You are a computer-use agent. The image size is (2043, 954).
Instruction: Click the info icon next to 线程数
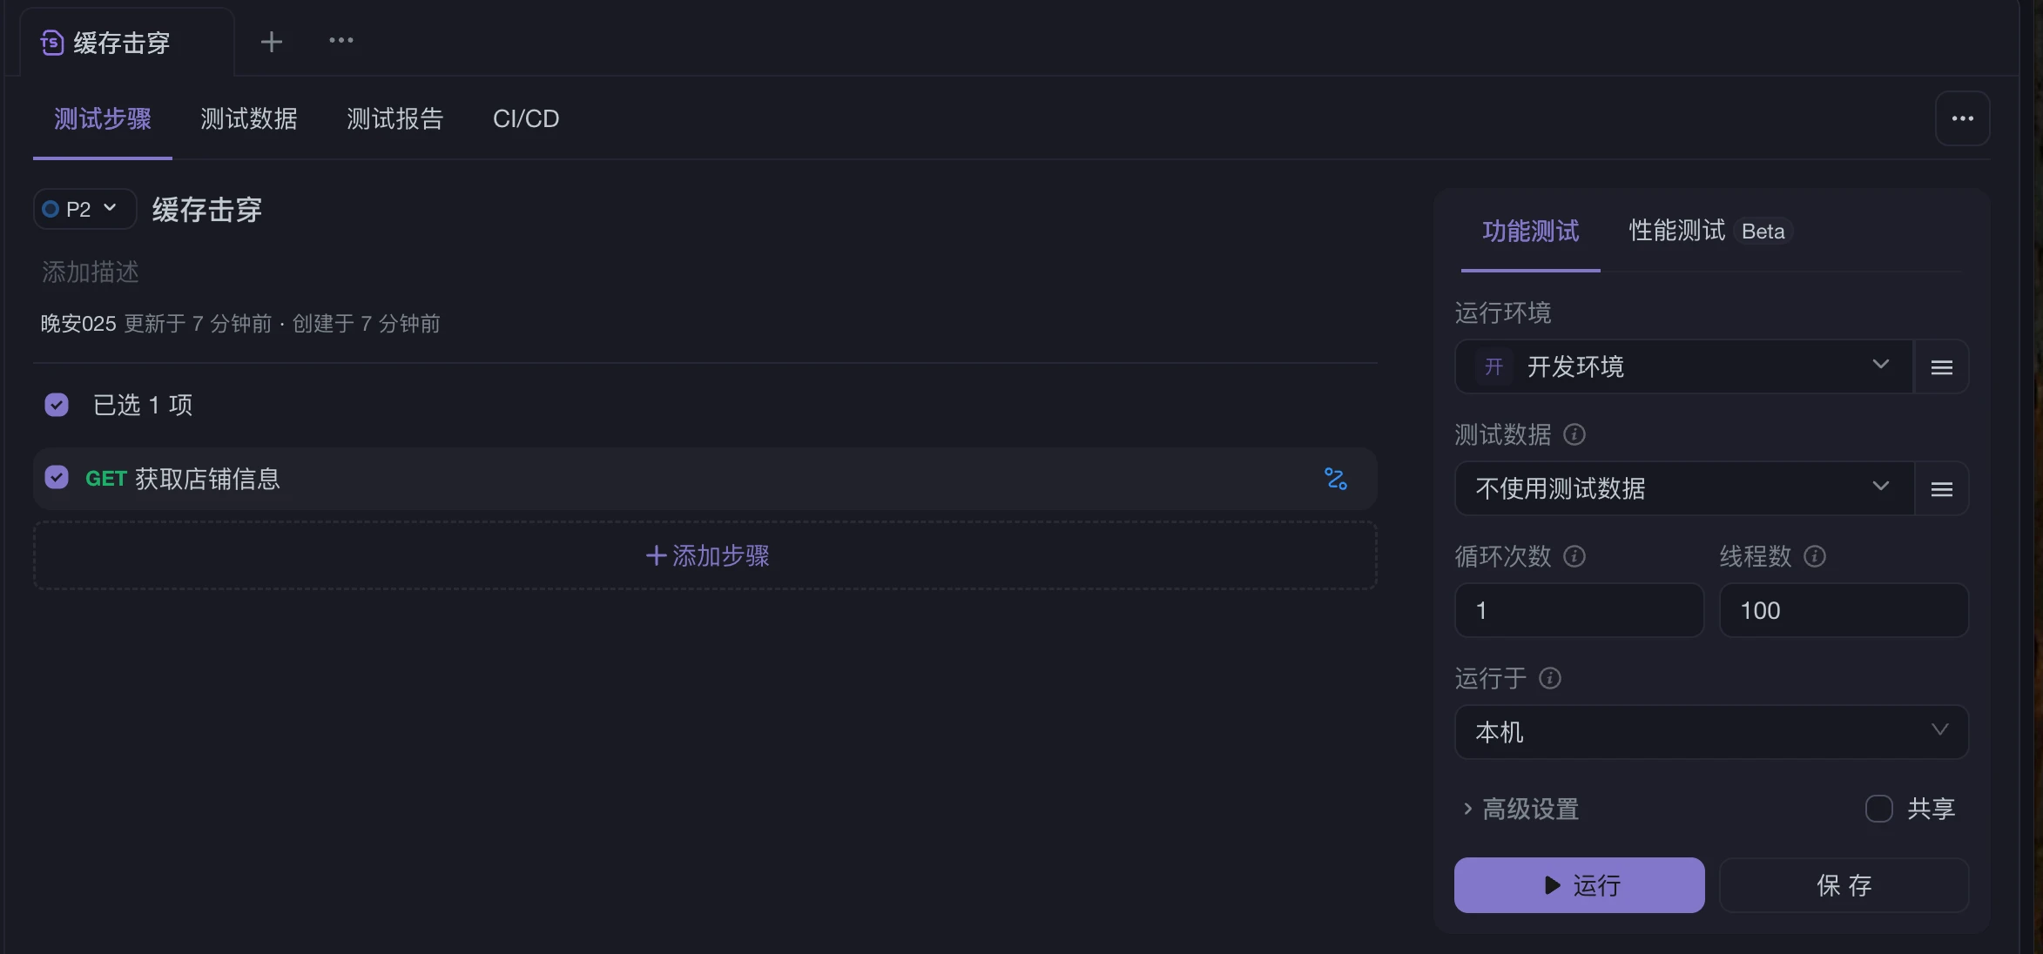click(x=1815, y=556)
